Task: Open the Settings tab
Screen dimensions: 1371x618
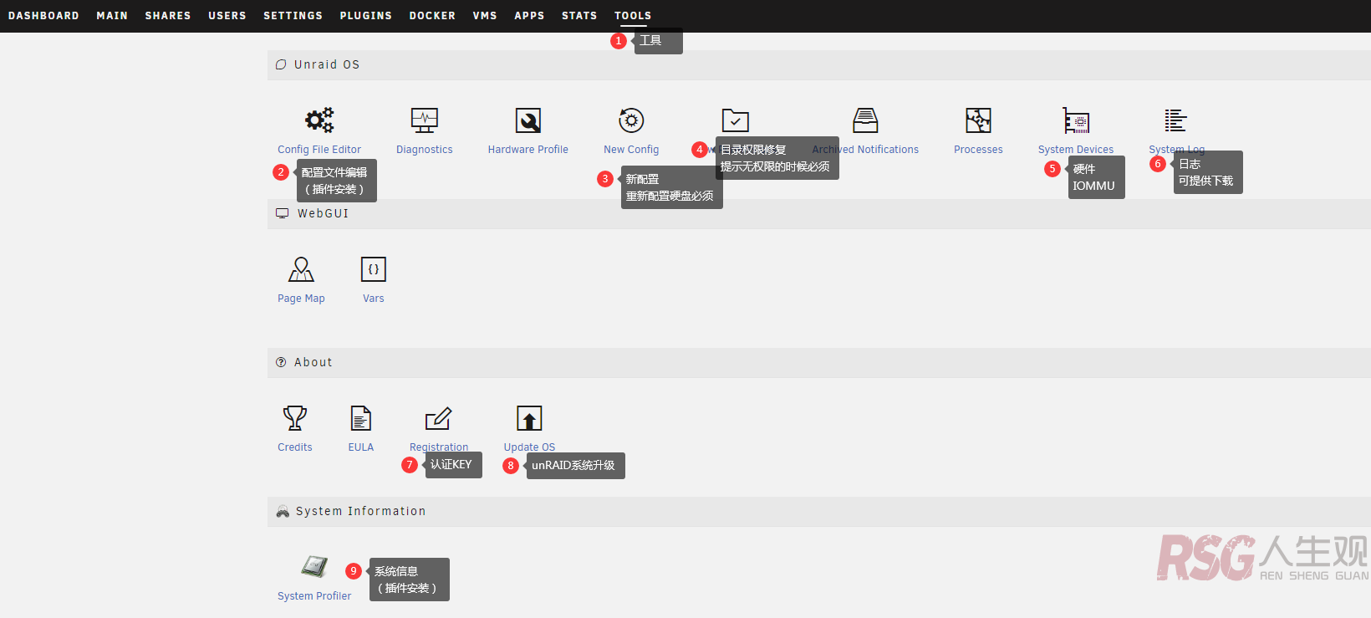Action: coord(293,16)
